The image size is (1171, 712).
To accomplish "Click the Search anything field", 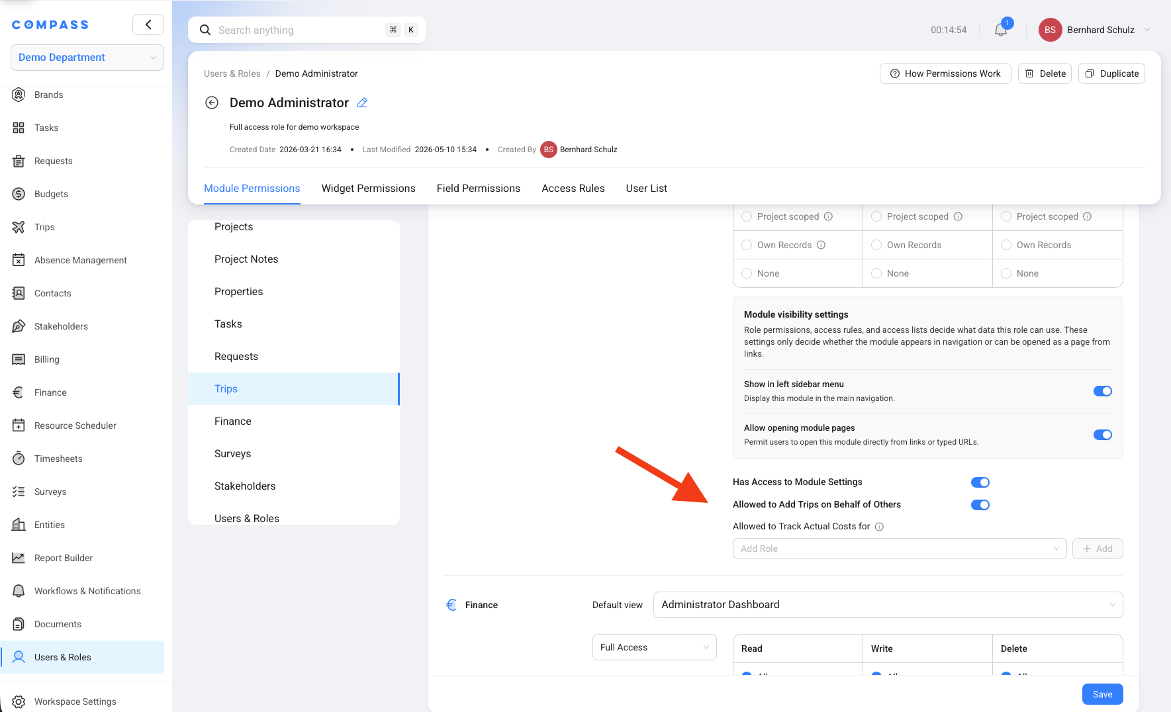I will pos(307,30).
